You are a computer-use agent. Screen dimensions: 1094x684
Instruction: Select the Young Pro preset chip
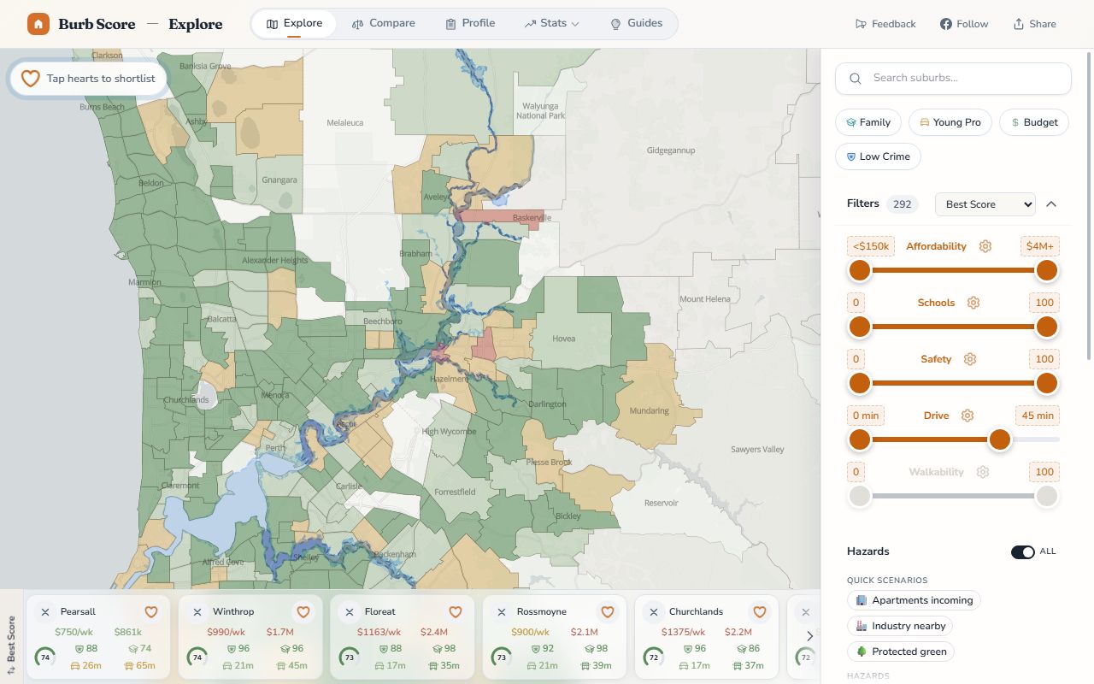point(950,122)
